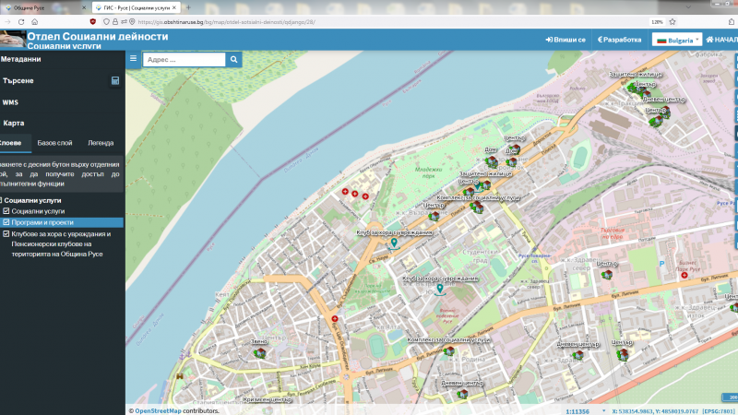Image resolution: width=738 pixels, height=415 pixels.
Task: Bookmark this page with the star icon
Action: 673,21
